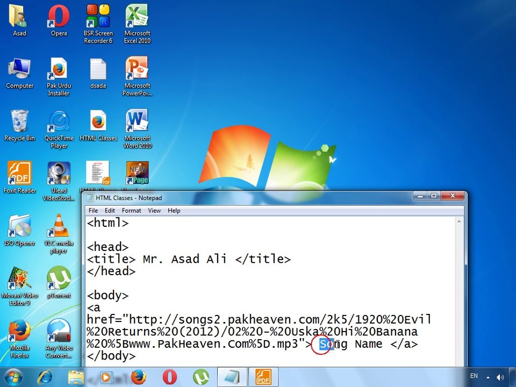Click the word 'Name' in the link text

coord(369,344)
